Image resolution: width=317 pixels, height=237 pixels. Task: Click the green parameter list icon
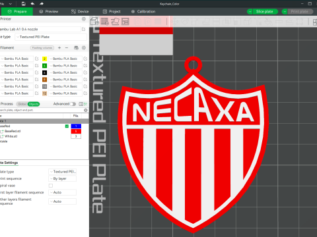pyautogui.click(x=85, y=104)
